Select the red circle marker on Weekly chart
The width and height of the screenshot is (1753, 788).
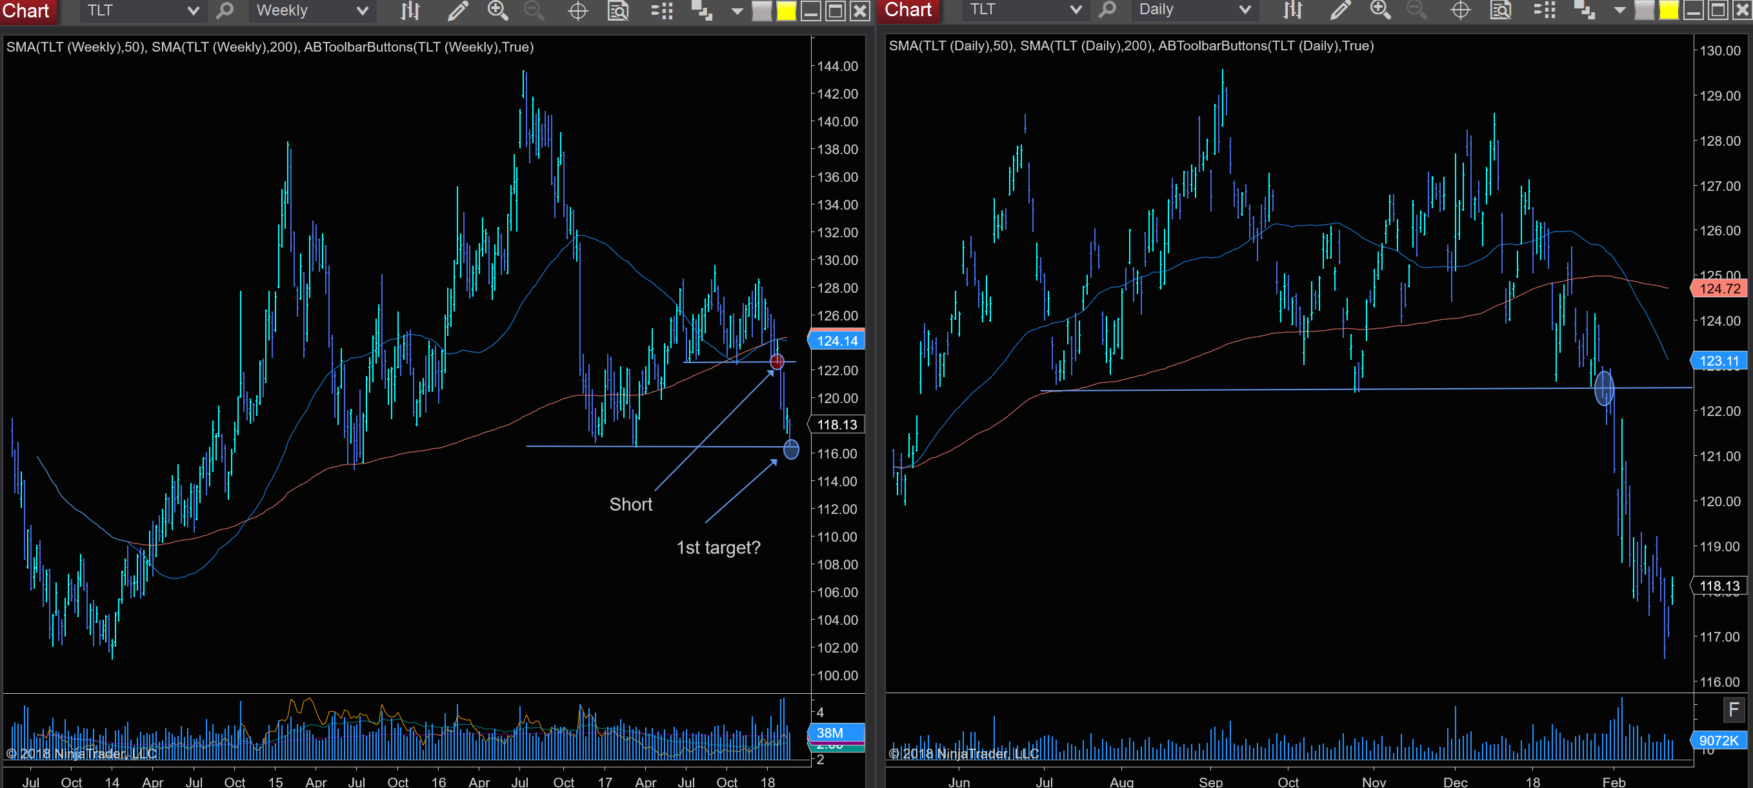[x=777, y=361]
